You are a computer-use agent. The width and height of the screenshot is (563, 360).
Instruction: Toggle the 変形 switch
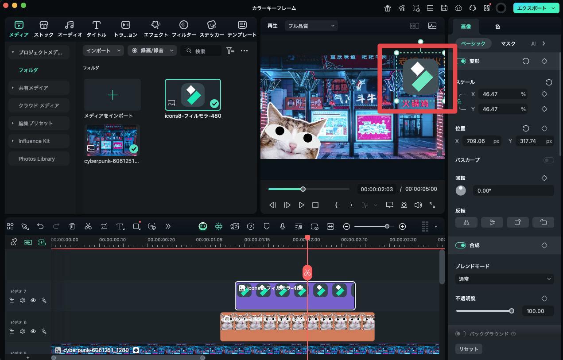click(x=461, y=61)
